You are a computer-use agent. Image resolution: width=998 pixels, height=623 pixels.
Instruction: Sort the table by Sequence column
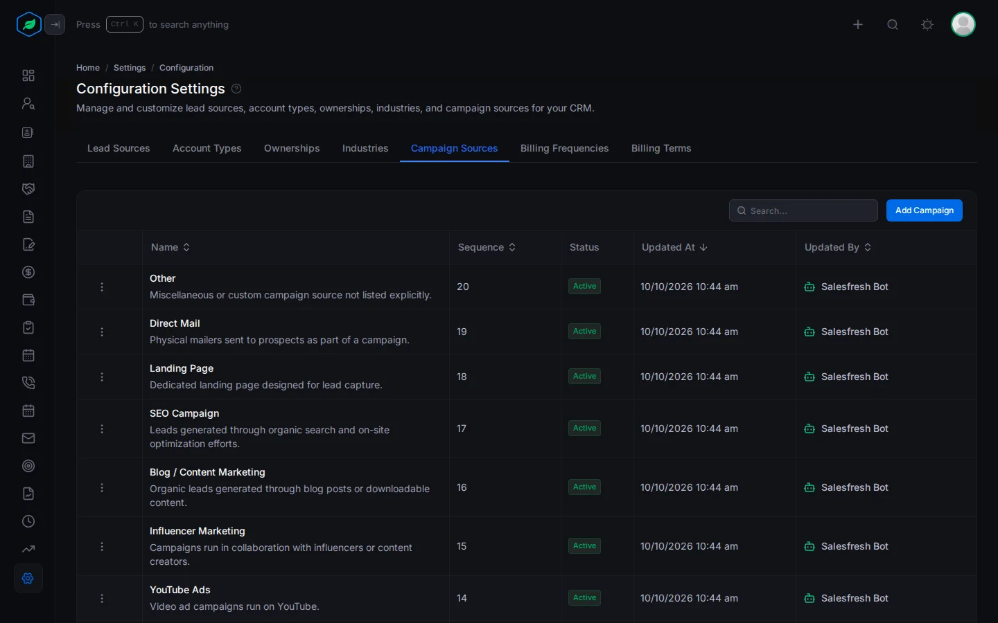pyautogui.click(x=487, y=247)
